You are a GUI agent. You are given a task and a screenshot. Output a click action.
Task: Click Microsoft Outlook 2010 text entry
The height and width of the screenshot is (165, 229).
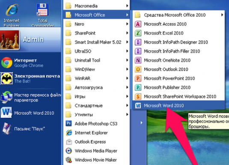(166, 69)
